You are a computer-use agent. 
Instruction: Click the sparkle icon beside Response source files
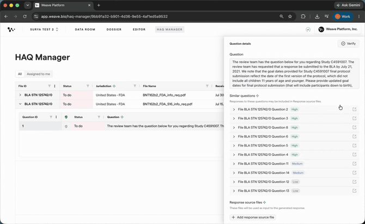pos(264,202)
